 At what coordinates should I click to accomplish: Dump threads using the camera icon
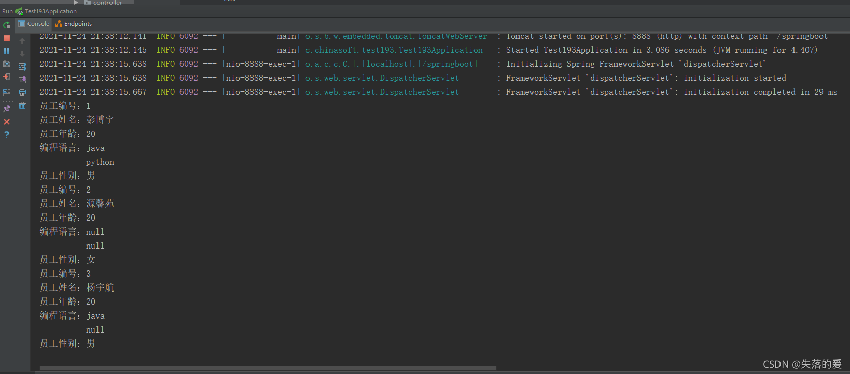7,64
